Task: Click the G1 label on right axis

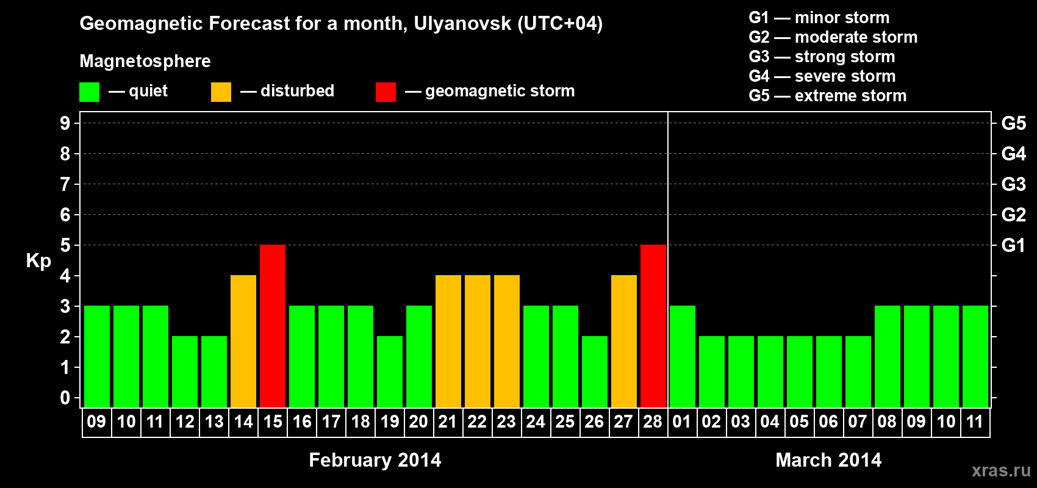Action: 1013,245
